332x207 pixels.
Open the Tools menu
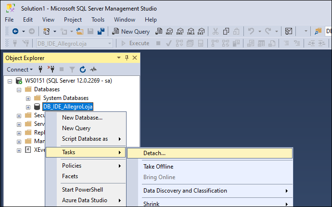(98, 20)
